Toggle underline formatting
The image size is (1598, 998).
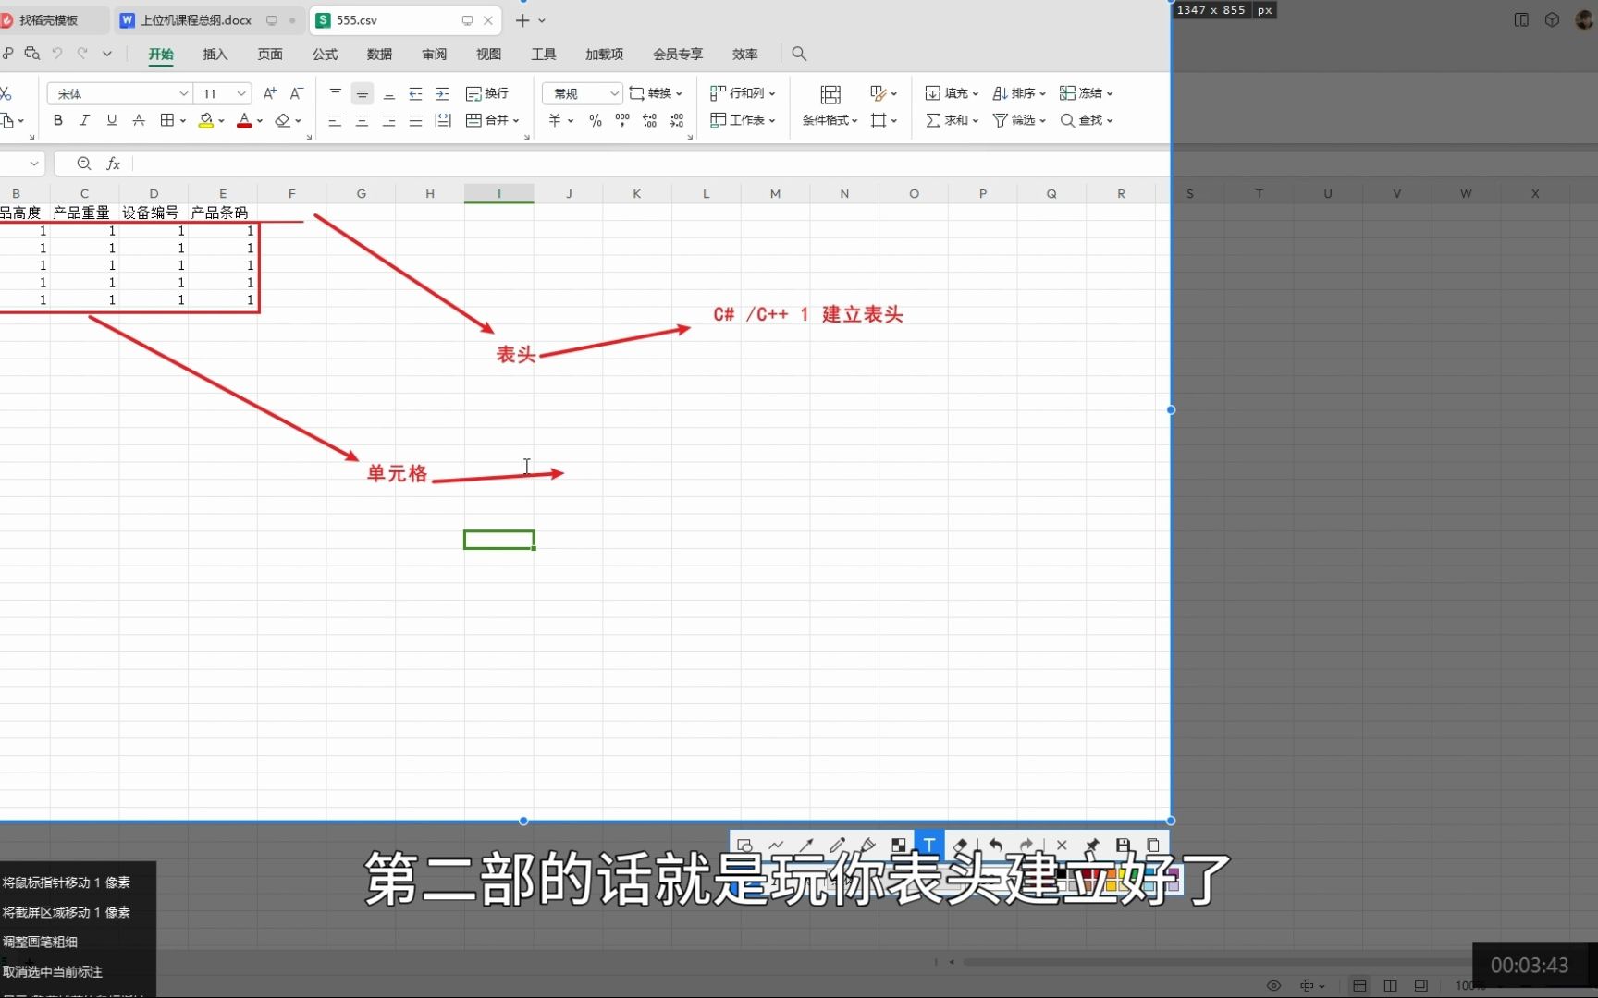coord(111,120)
